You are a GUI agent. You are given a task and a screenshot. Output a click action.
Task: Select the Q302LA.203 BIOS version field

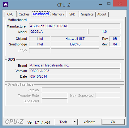(75, 71)
